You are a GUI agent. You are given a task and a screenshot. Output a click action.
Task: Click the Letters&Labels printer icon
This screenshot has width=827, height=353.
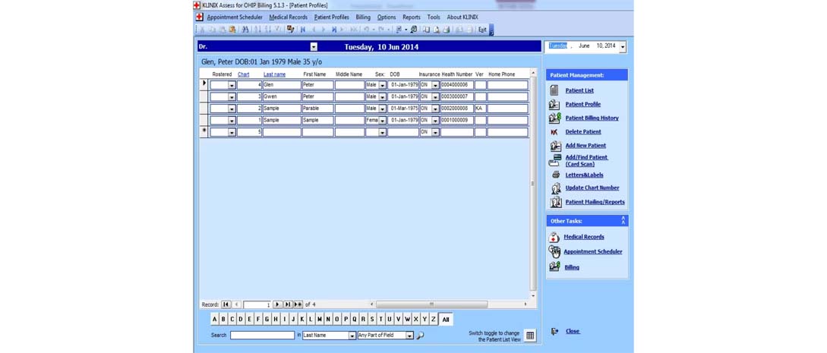point(555,175)
